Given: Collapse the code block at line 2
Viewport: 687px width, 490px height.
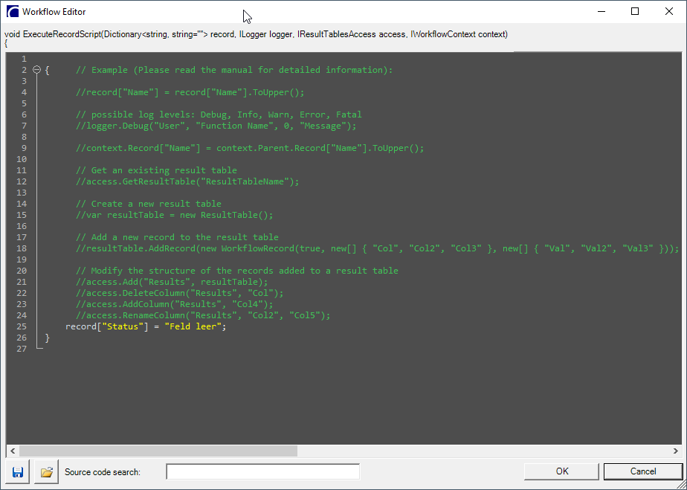Looking at the screenshot, I should click(x=37, y=70).
